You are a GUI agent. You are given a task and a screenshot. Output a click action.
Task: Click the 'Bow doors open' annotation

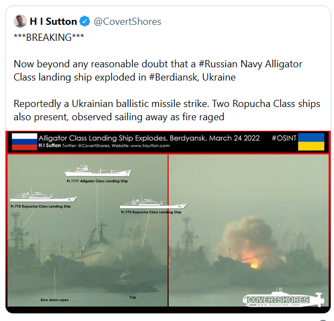click(55, 300)
